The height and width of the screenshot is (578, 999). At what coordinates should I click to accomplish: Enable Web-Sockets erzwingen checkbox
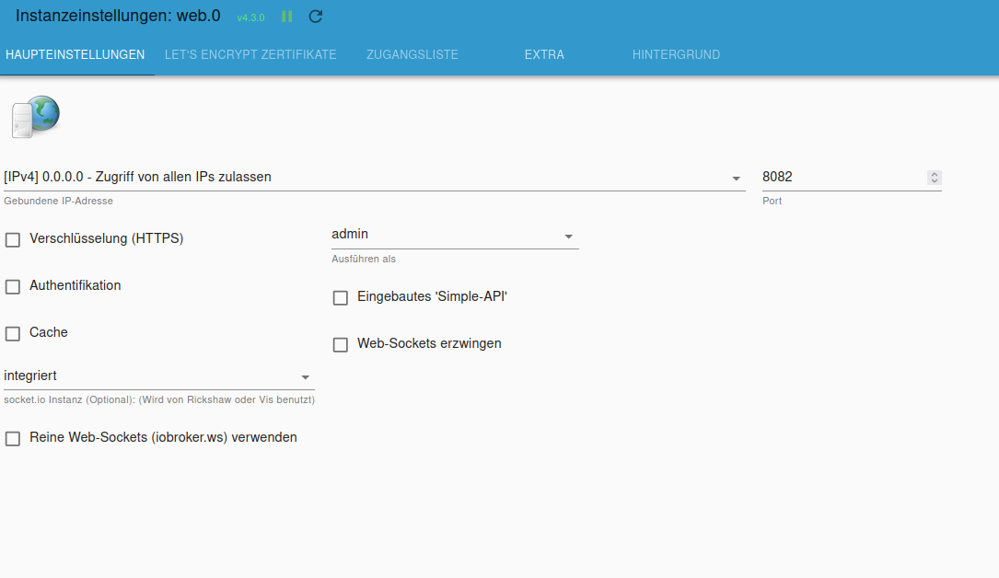(x=341, y=345)
